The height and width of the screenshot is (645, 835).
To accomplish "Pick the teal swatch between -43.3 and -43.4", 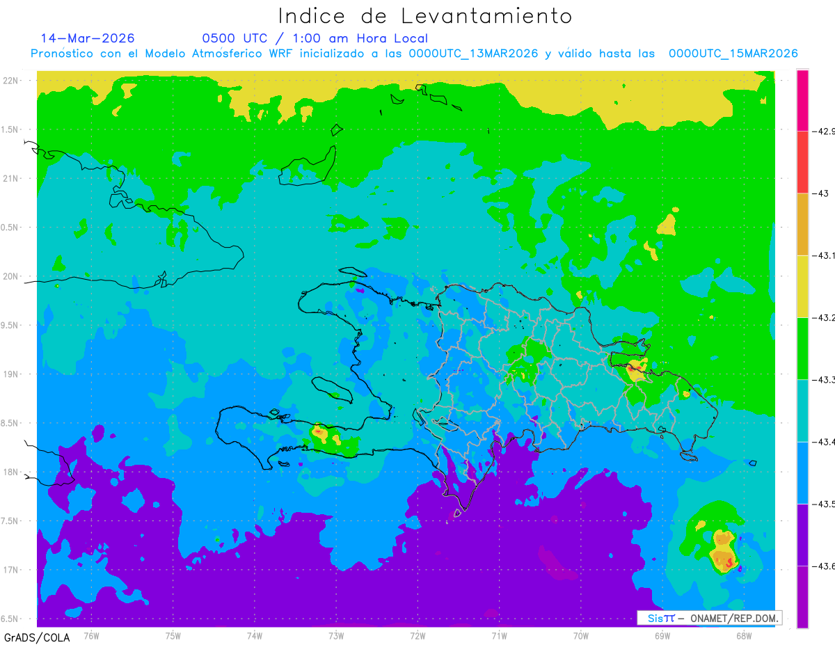I will click(x=802, y=411).
